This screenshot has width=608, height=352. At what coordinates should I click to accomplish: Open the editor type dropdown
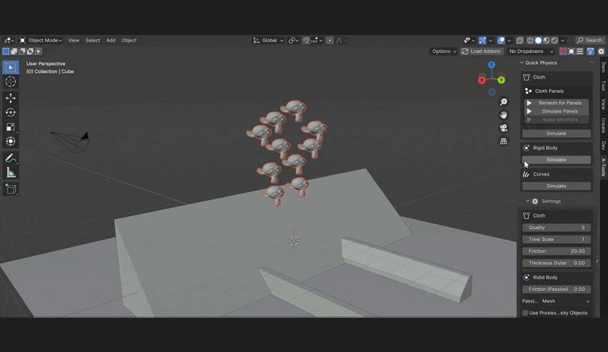(9, 40)
